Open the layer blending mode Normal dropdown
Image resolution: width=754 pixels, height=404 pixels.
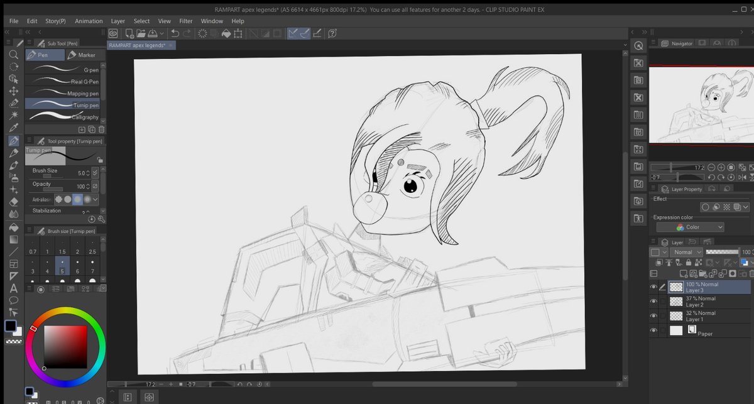coord(687,252)
